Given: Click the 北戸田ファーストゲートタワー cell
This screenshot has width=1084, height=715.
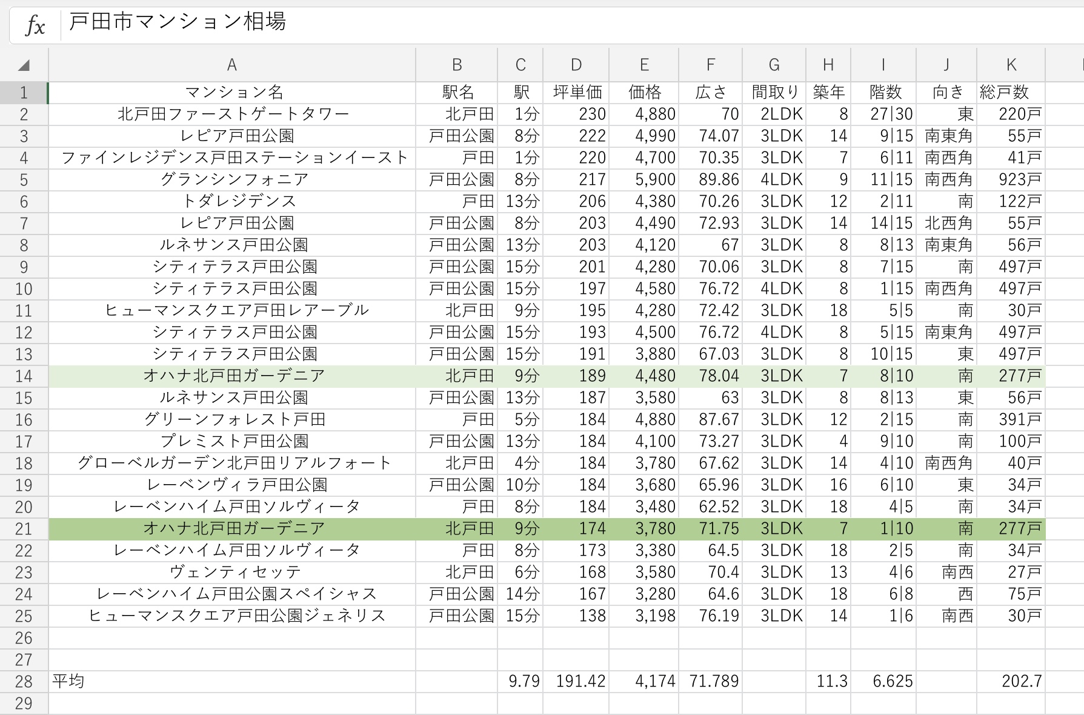Looking at the screenshot, I should [233, 115].
